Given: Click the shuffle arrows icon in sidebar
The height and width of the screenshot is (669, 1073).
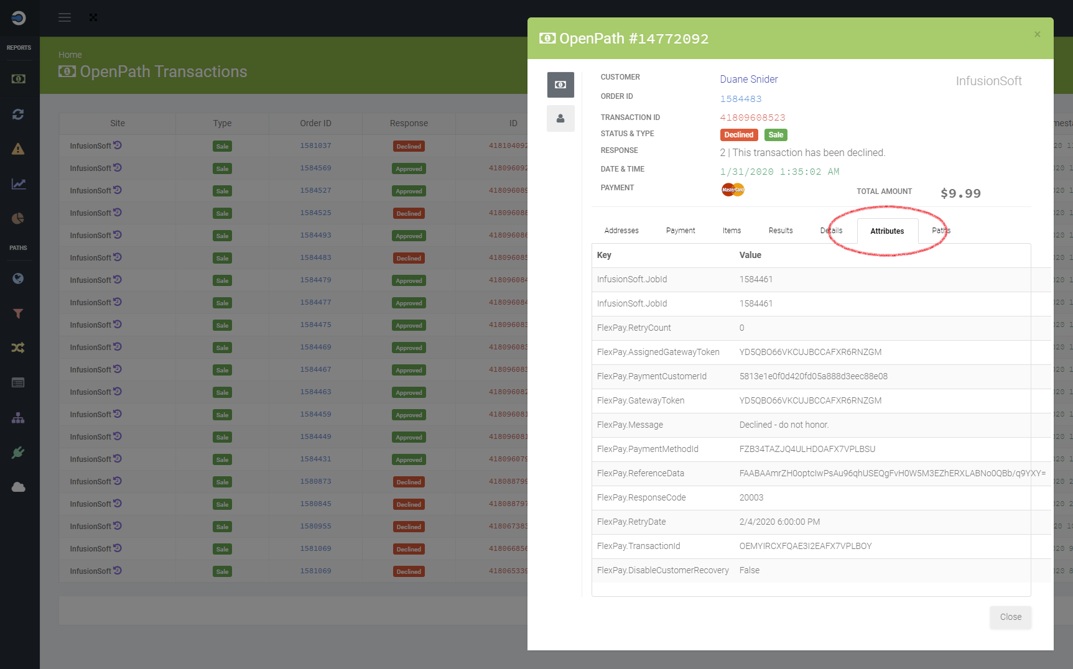Looking at the screenshot, I should (x=18, y=348).
